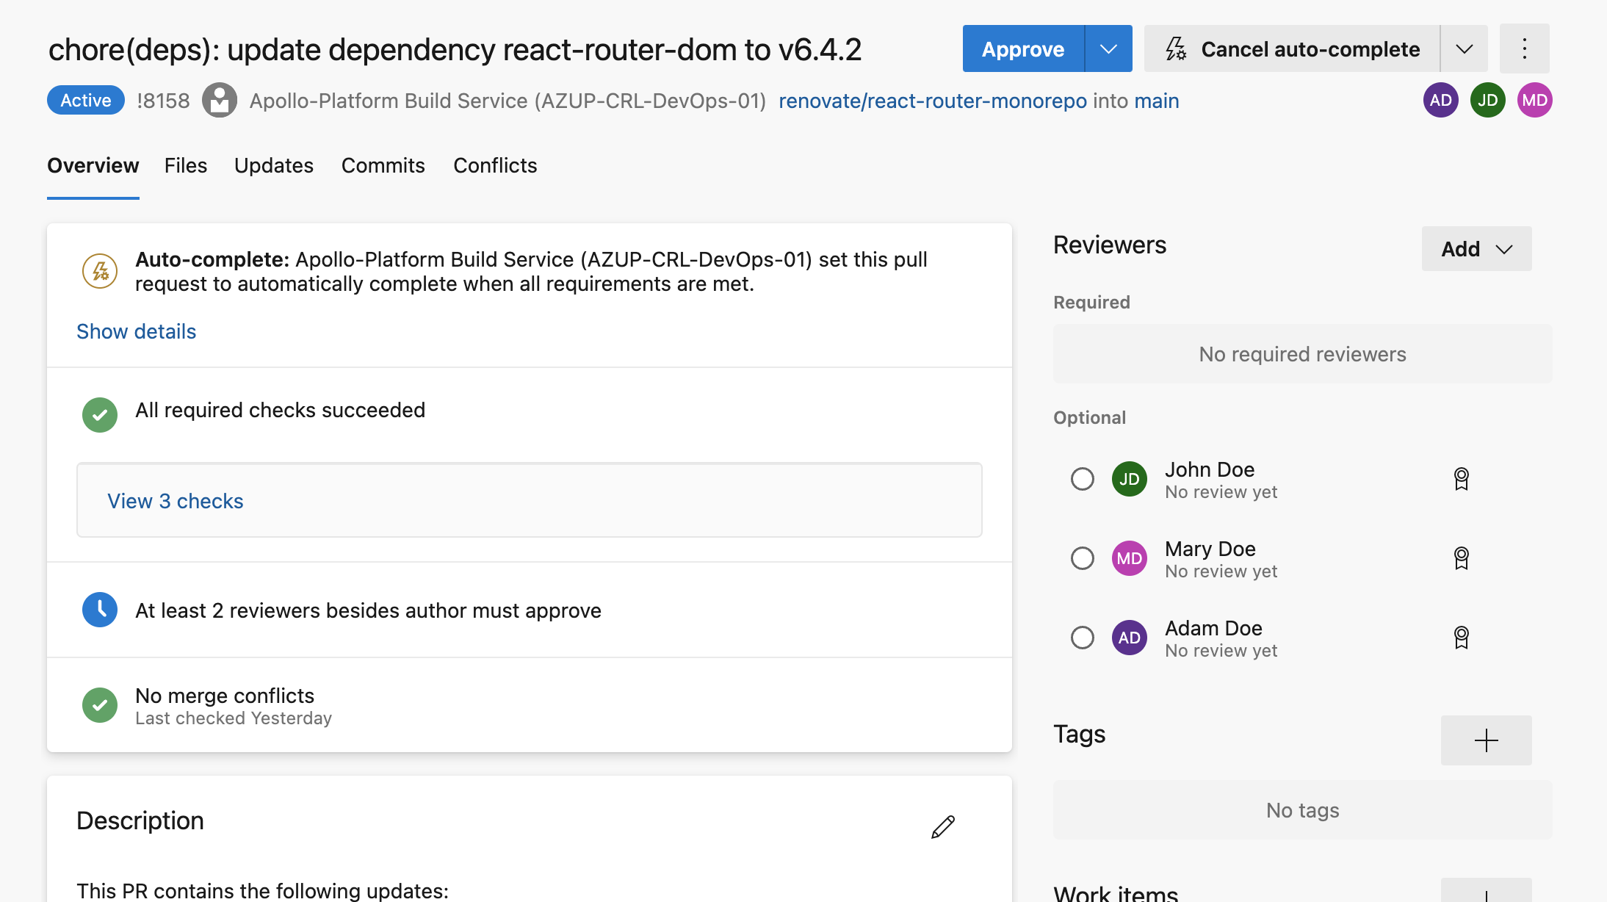Select the status circle beside Mary Doe
This screenshot has width=1607, height=902.
1082,558
